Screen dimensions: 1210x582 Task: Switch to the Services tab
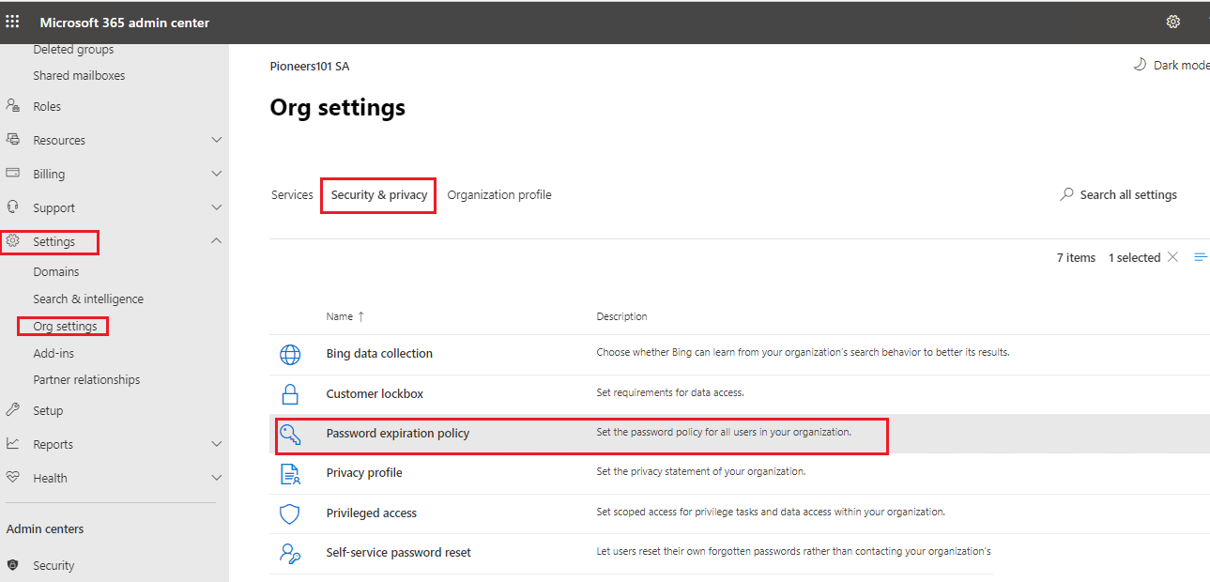pos(292,195)
